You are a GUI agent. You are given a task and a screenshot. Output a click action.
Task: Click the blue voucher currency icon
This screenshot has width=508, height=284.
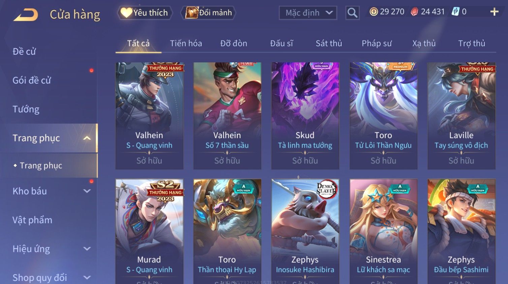[455, 12]
